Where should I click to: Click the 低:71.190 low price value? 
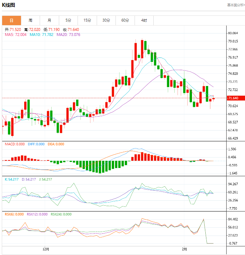(52, 29)
